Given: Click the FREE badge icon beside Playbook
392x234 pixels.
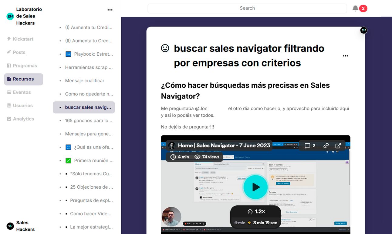Looking at the screenshot, I should 68,54.
